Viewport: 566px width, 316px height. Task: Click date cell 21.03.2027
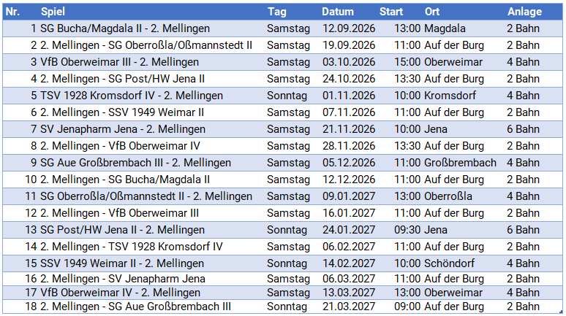(x=349, y=307)
